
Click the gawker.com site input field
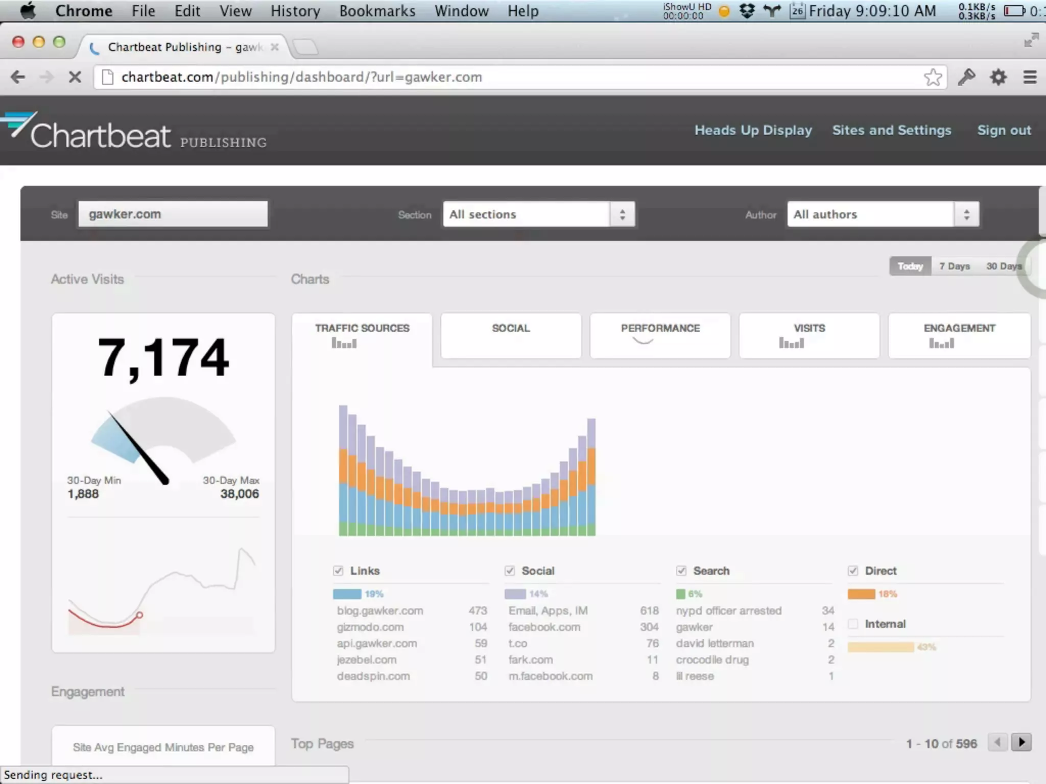(173, 214)
